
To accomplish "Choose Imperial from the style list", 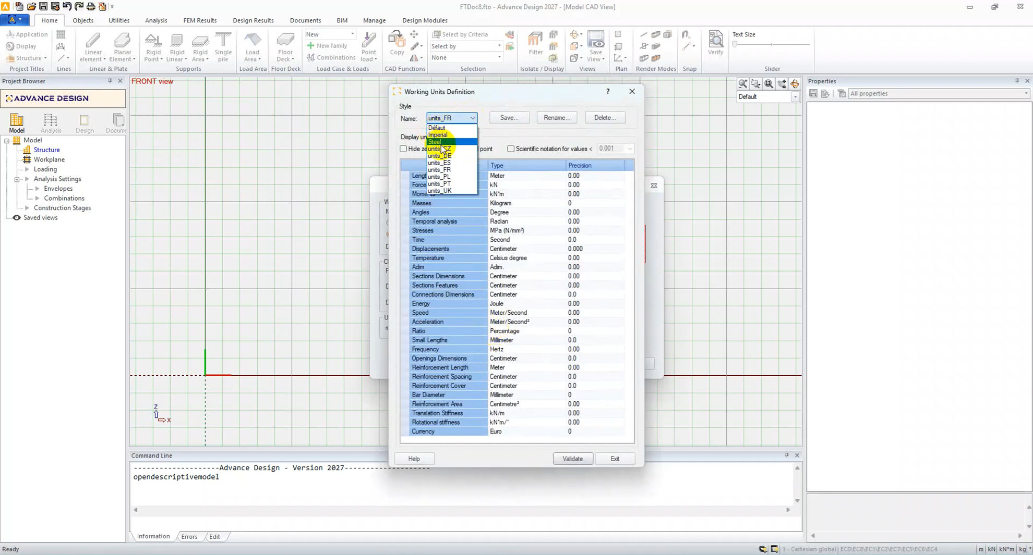I will point(452,134).
